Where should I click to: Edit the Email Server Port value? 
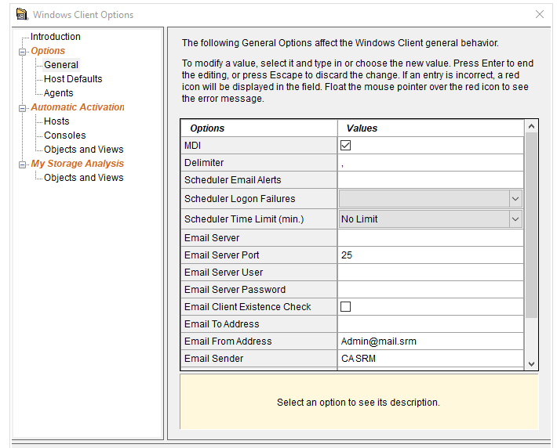click(x=430, y=255)
